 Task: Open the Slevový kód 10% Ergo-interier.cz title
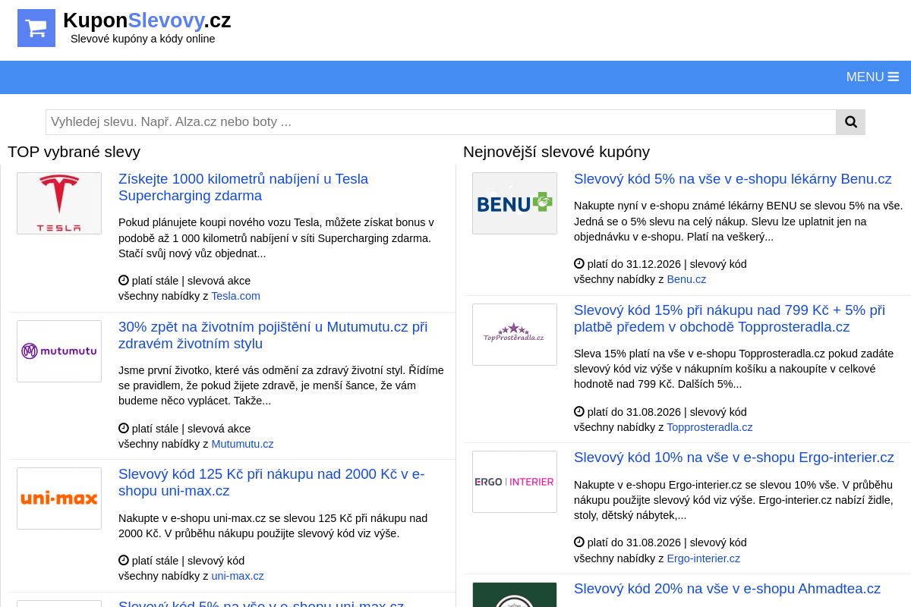734,458
